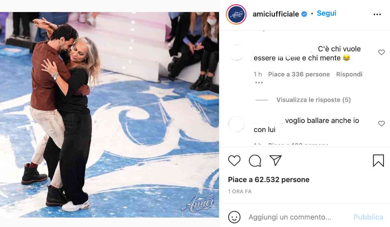Click the blue verified badge
This screenshot has height=227, width=390.
click(304, 14)
